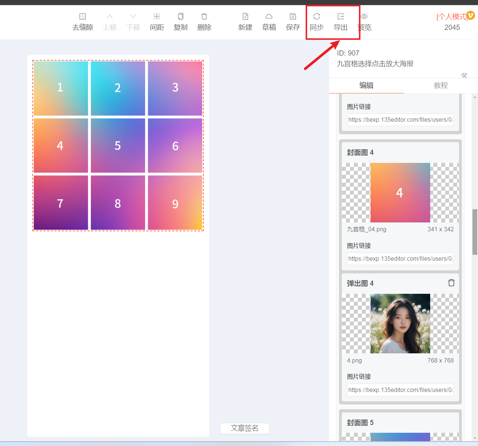Click the 保存 save icon
Viewport: 478px width, 446px height.
coord(293,17)
